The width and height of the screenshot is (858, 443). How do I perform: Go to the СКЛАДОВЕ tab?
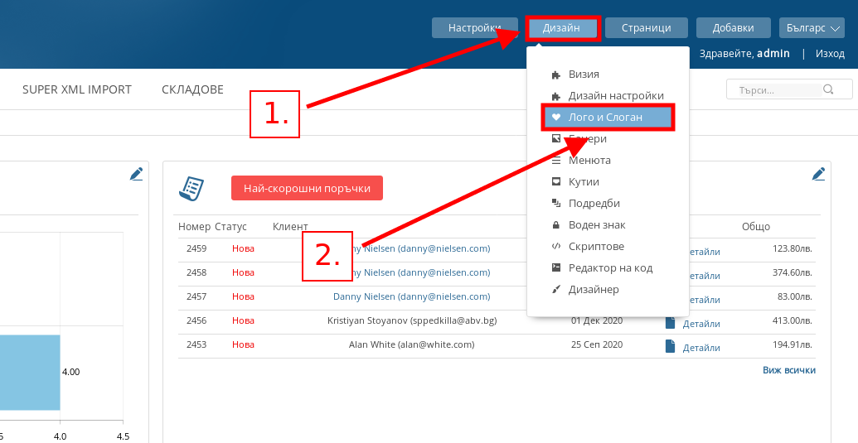coord(192,89)
